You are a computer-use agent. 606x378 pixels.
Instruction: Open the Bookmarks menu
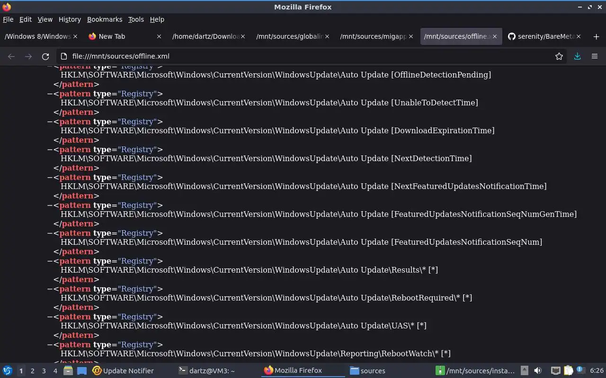point(105,19)
